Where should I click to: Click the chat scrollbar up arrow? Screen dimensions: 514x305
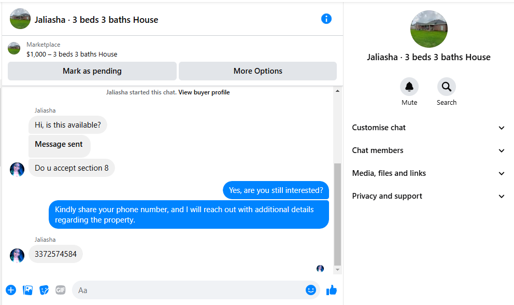337,91
